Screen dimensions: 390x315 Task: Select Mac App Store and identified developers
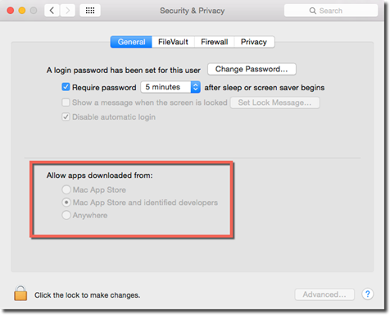[x=66, y=203]
